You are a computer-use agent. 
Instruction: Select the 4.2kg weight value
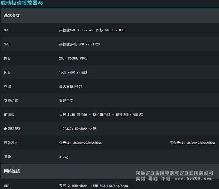[64, 157]
